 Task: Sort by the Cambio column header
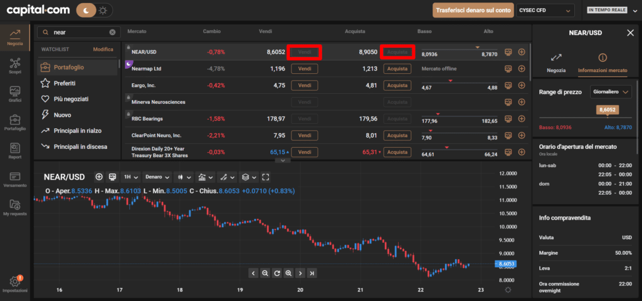(211, 31)
